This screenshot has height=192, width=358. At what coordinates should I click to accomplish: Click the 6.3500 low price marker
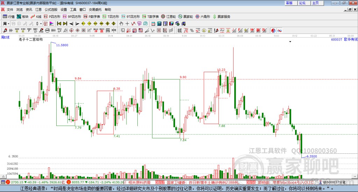click(312, 156)
